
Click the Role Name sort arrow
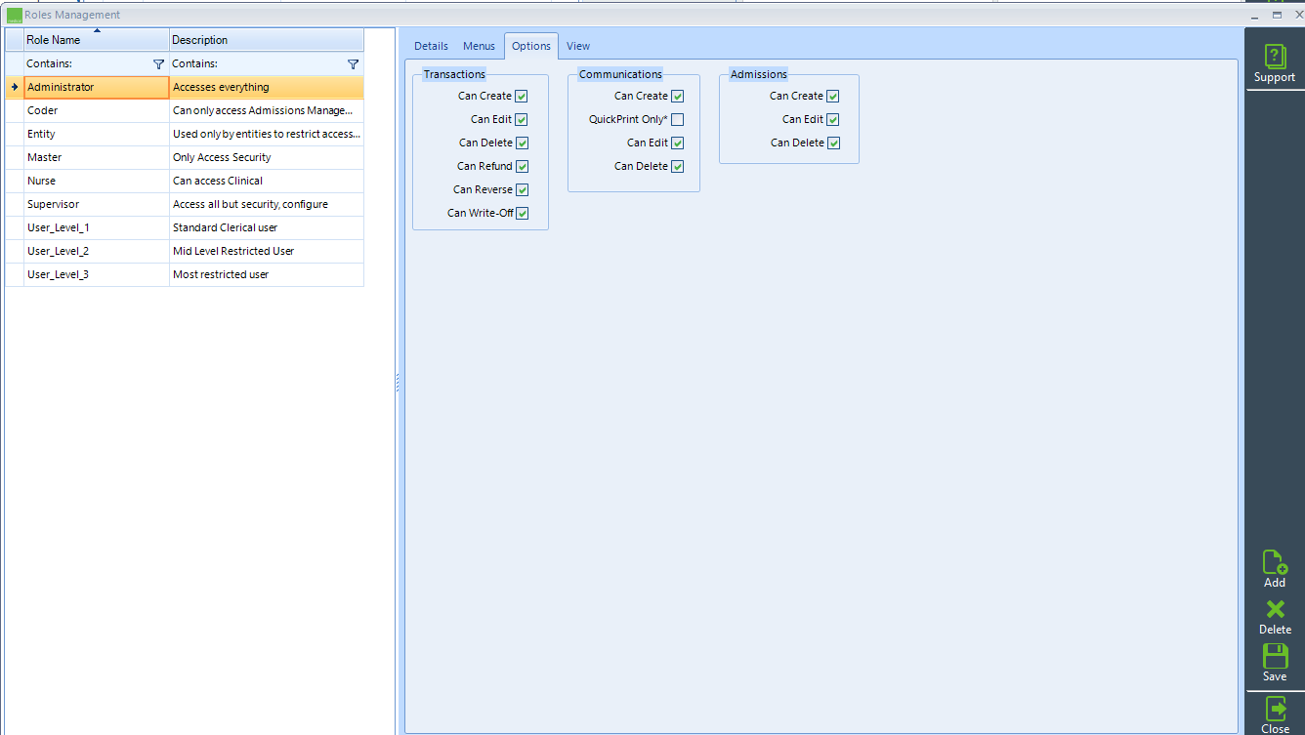coord(97,30)
